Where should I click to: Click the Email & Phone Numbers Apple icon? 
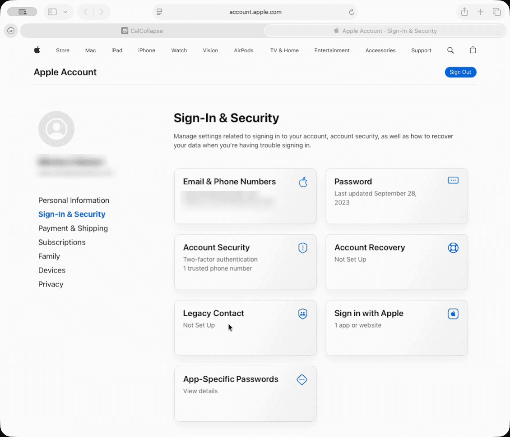point(303,182)
